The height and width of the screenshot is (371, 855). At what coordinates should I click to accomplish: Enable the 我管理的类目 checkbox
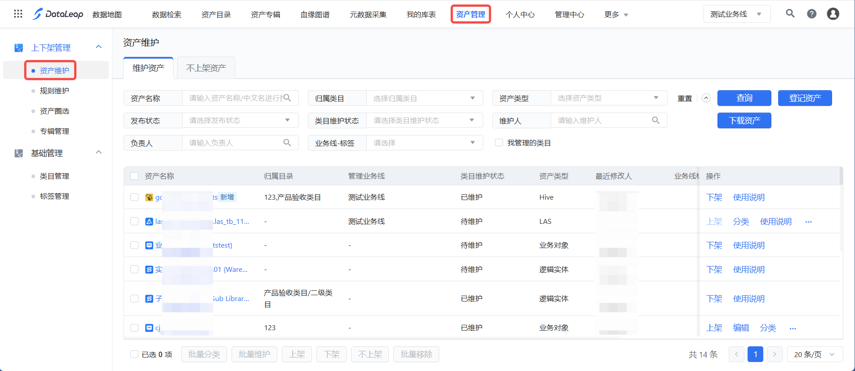click(x=499, y=143)
